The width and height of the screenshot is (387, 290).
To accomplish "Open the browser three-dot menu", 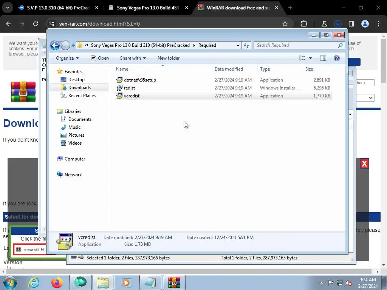I will 379,24.
